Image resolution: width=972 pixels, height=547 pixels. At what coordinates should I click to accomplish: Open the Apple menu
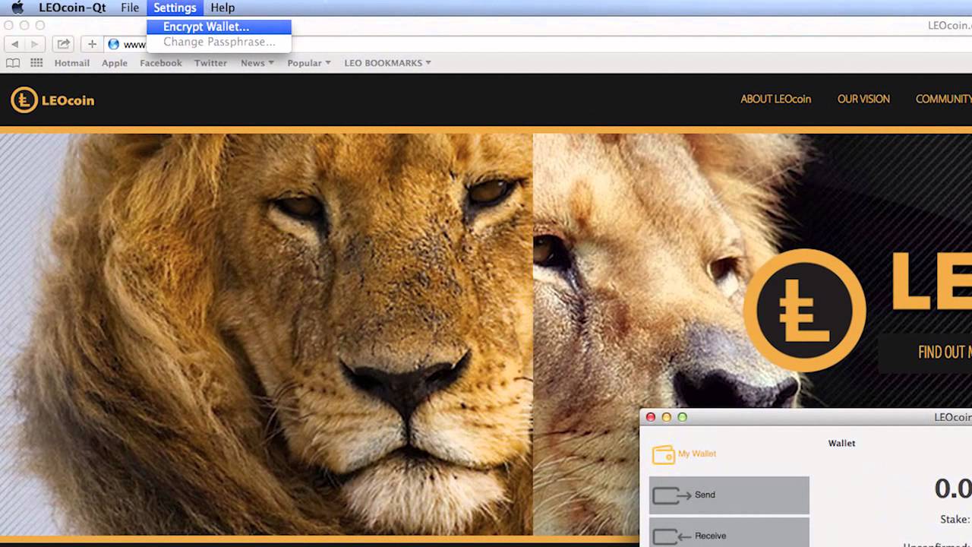[x=17, y=8]
